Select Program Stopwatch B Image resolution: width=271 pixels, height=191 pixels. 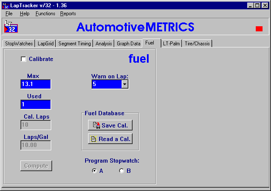click(122, 171)
